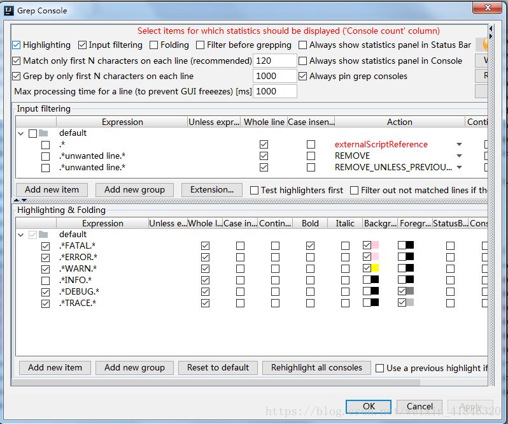This screenshot has height=424, width=508.
Task: Enable the Folding checkbox
Action: click(x=155, y=45)
